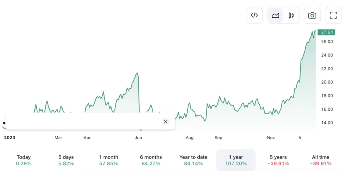Switch to candlestick chart view

(291, 15)
